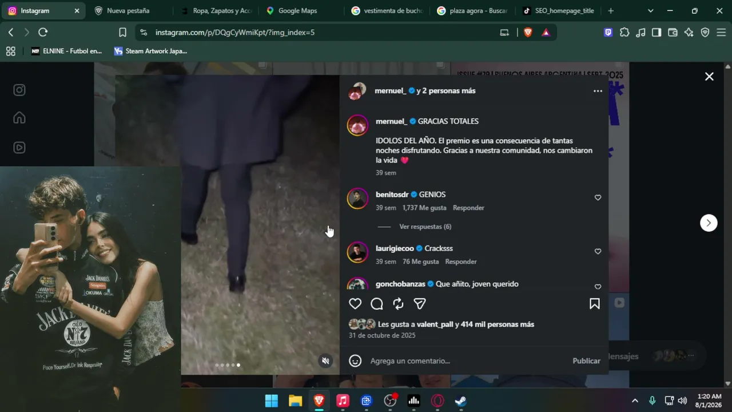The width and height of the screenshot is (732, 412).
Task: Open post options three-dot menu
Action: click(x=598, y=91)
